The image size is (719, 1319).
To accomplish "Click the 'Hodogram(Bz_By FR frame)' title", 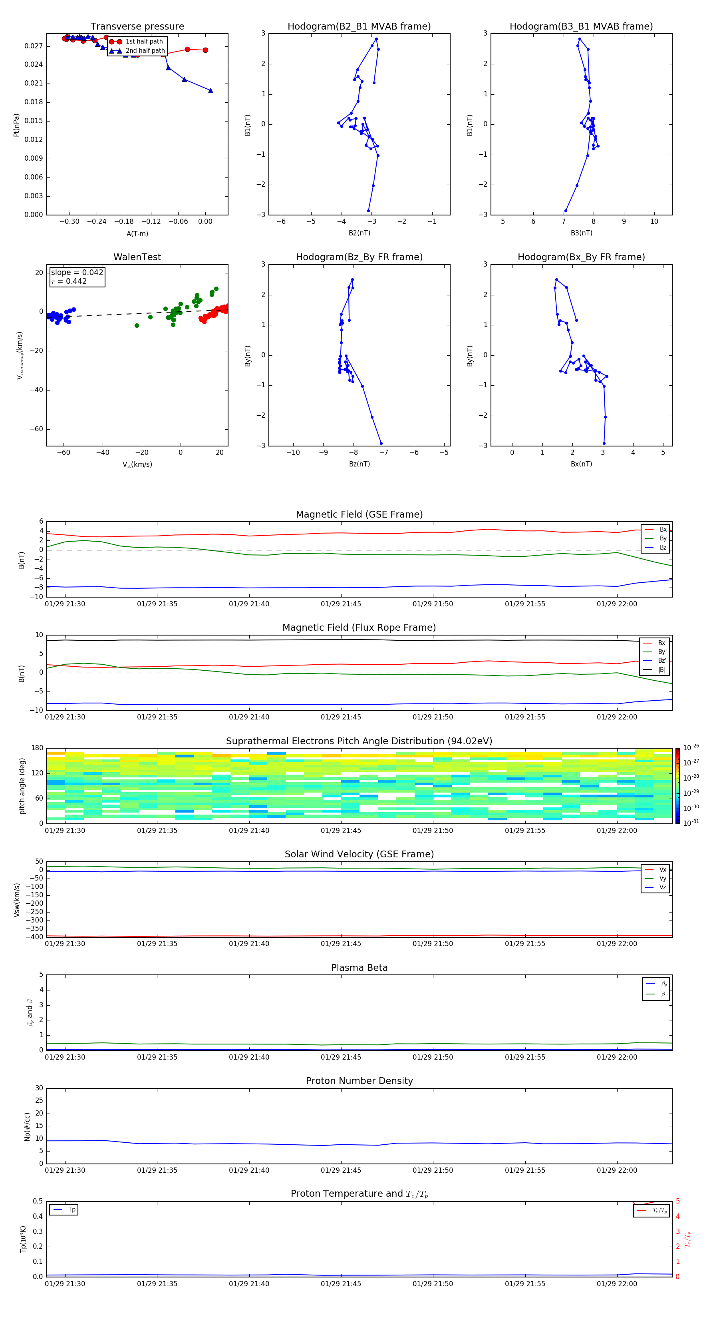I will point(359,257).
